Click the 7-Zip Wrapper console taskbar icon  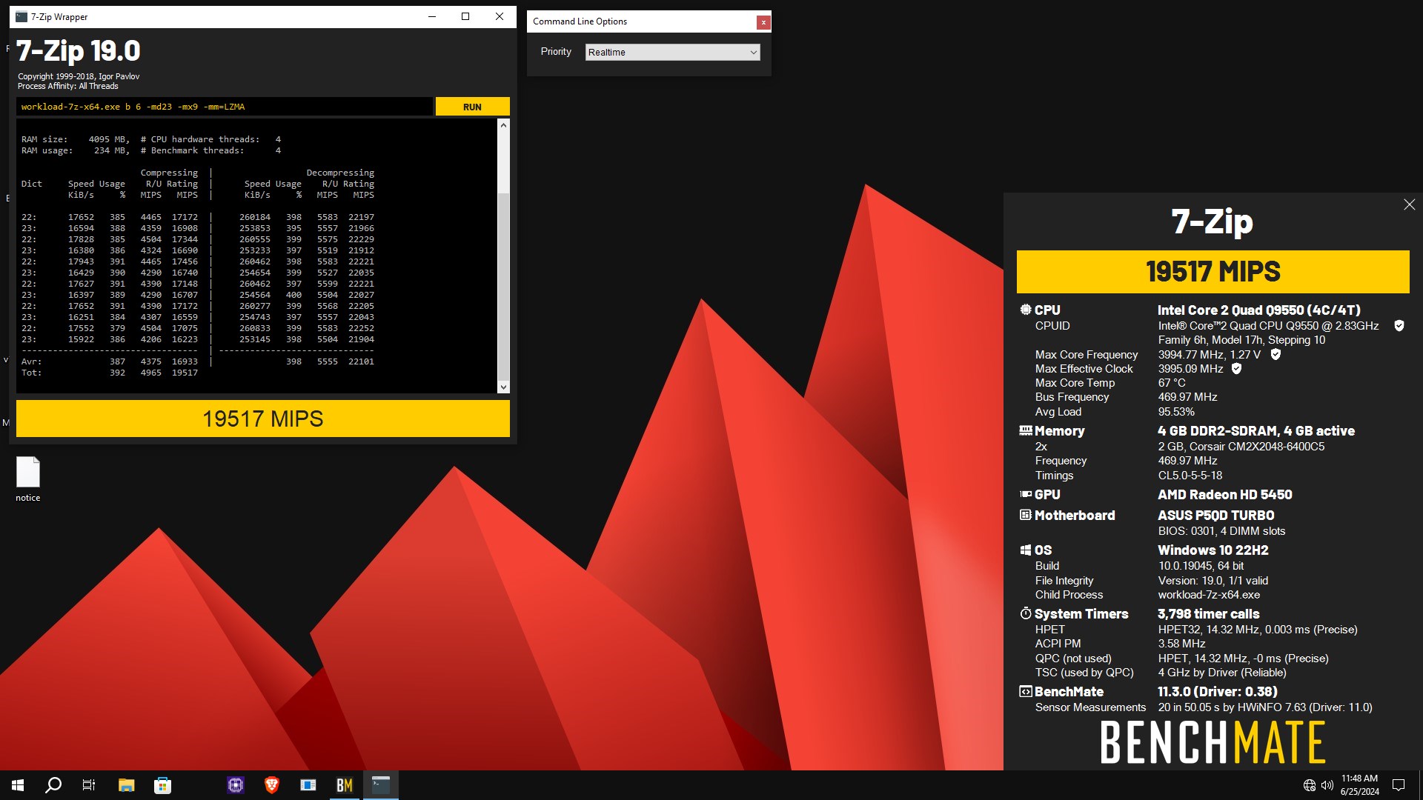(381, 785)
